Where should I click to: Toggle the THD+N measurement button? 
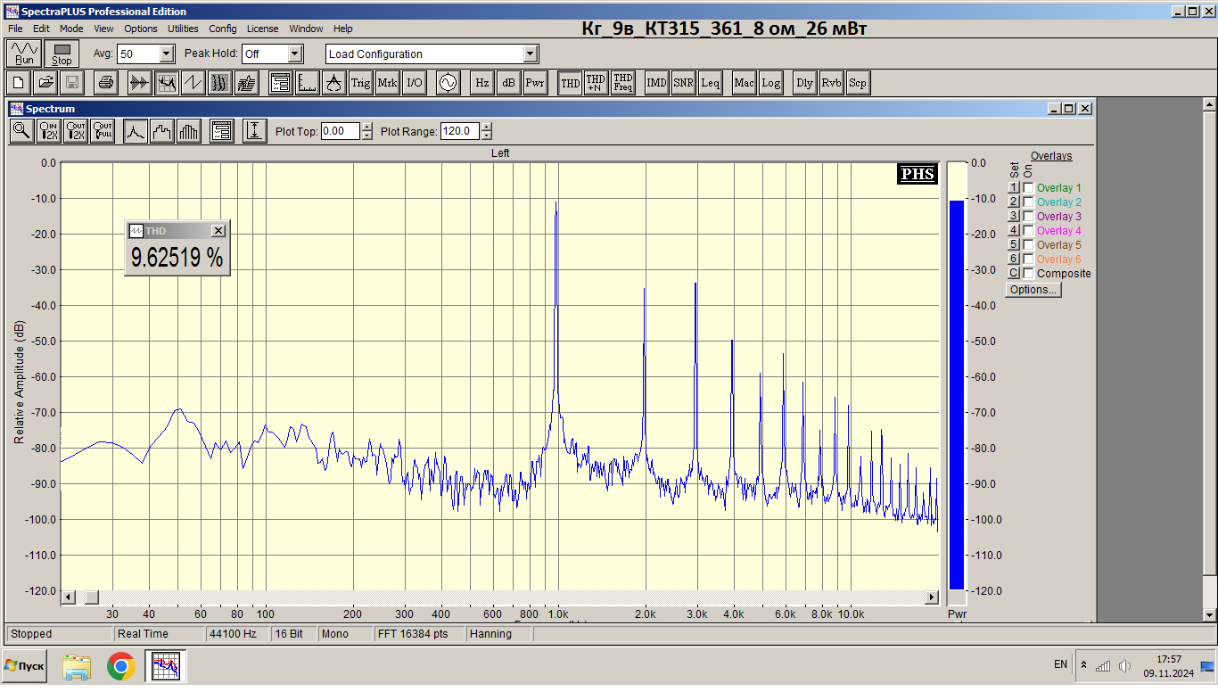(596, 83)
